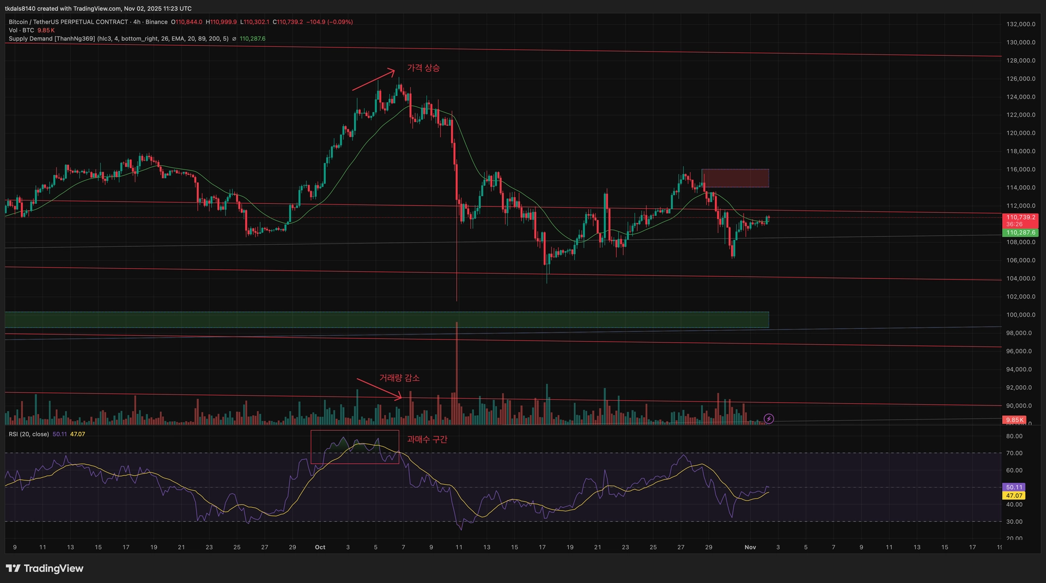
Task: Click the red arrow beside 가격 상승
Action: (x=373, y=80)
